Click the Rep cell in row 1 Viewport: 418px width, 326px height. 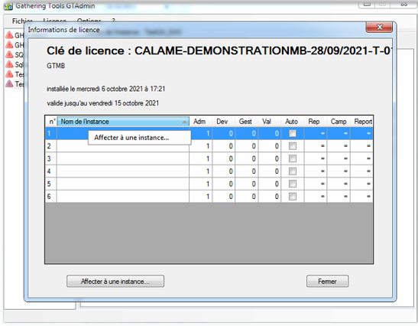coord(316,133)
